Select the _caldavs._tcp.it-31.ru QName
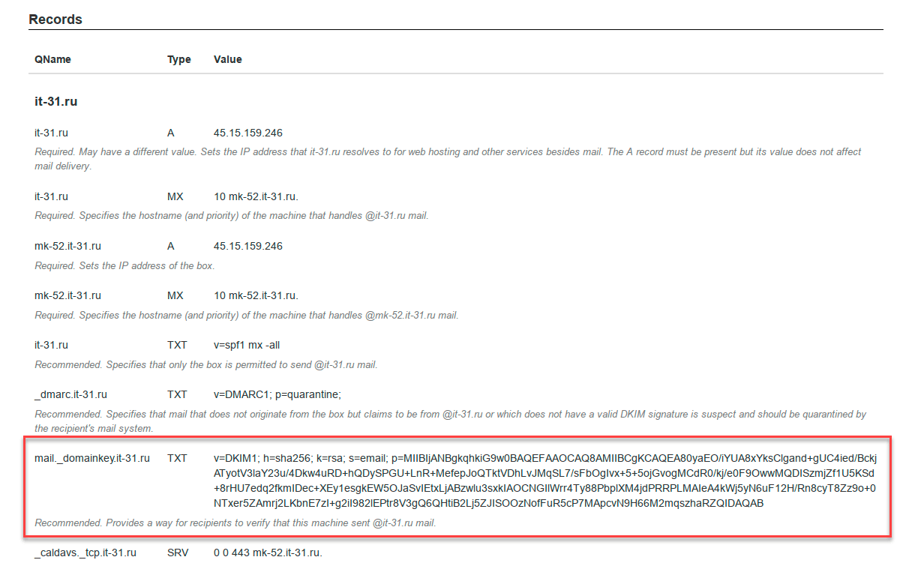 85,553
